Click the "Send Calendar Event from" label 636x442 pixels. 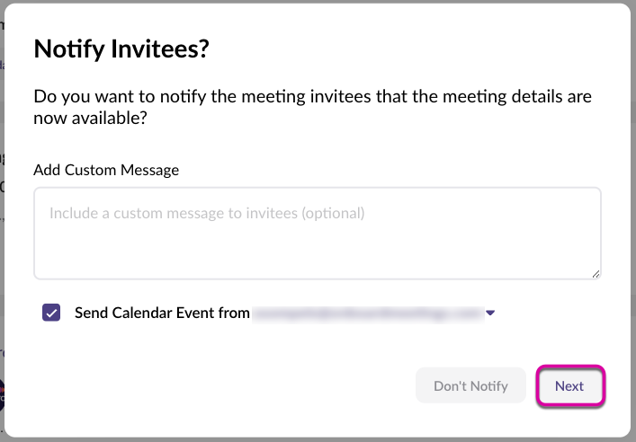point(162,313)
